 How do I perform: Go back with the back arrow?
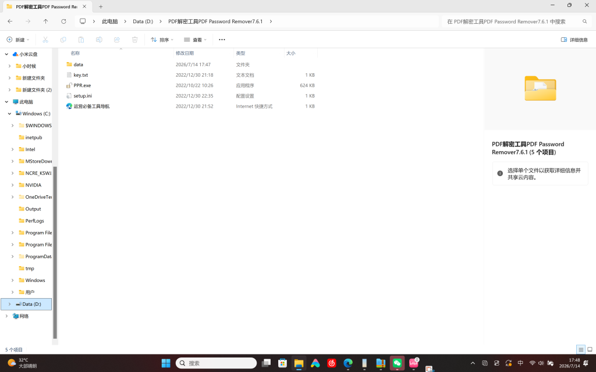point(10,22)
